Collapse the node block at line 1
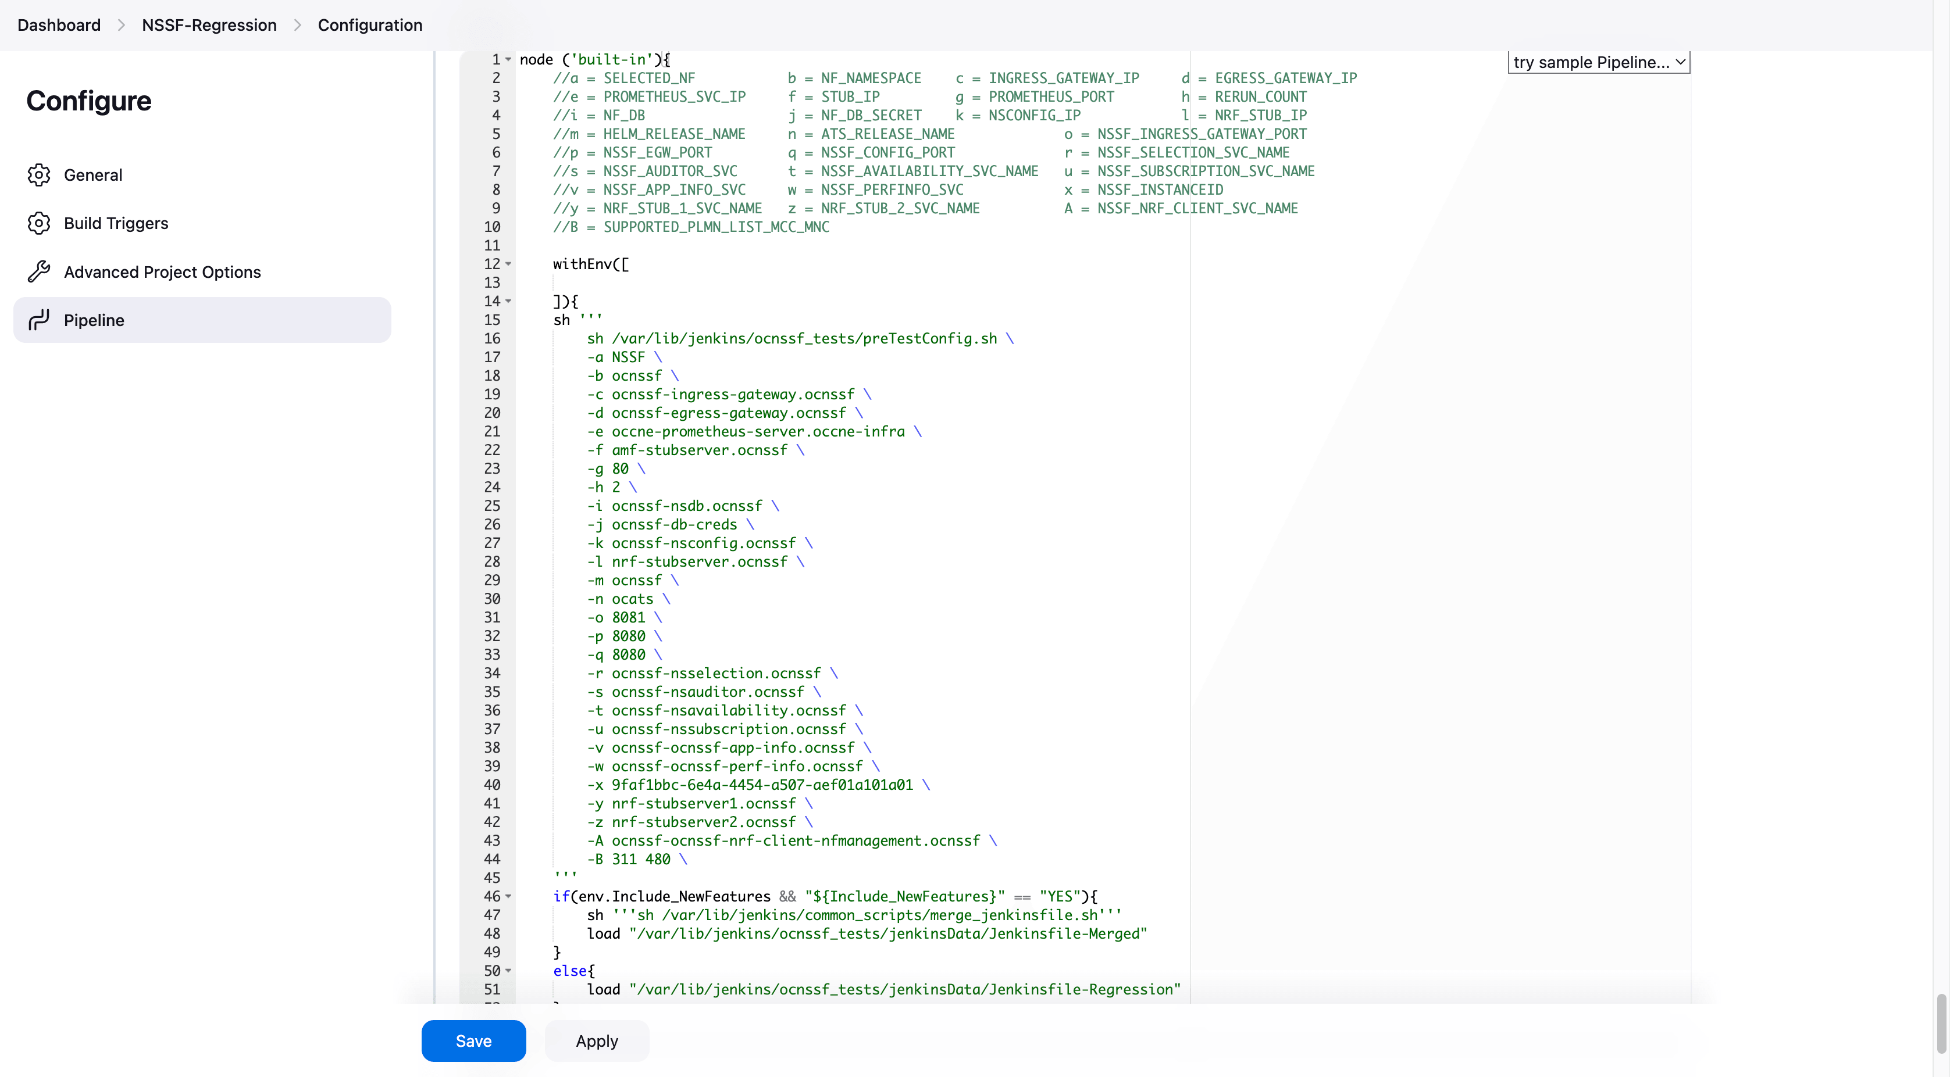Viewport: 1950px width, 1077px height. [x=509, y=59]
